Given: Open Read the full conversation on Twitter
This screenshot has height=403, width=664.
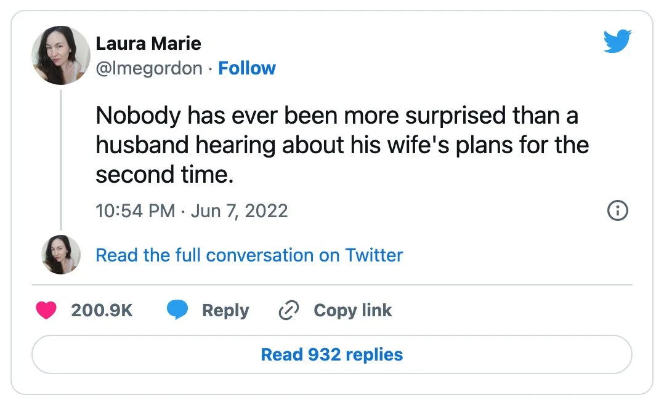Looking at the screenshot, I should click(x=249, y=255).
